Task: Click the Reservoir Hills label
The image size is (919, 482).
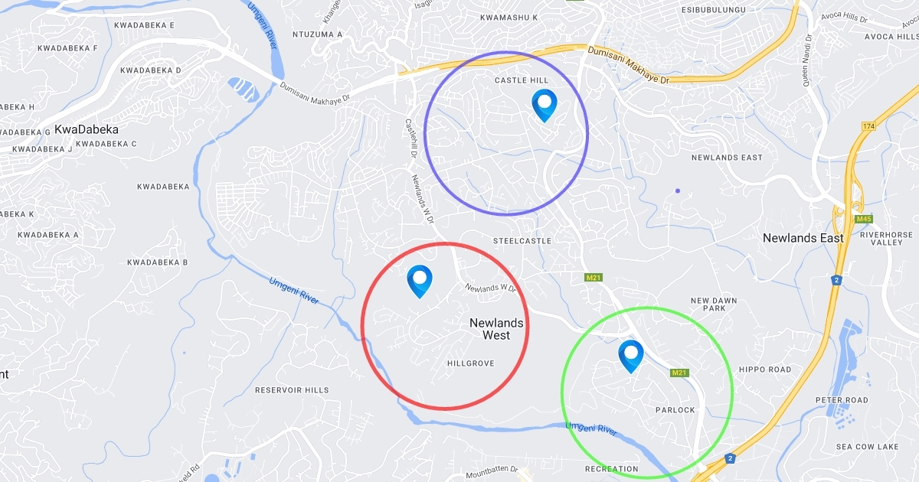Action: pyautogui.click(x=292, y=390)
